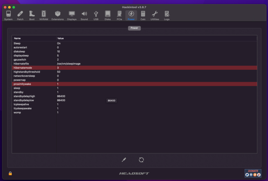Open the USB section
268x181 pixels.
click(96, 15)
